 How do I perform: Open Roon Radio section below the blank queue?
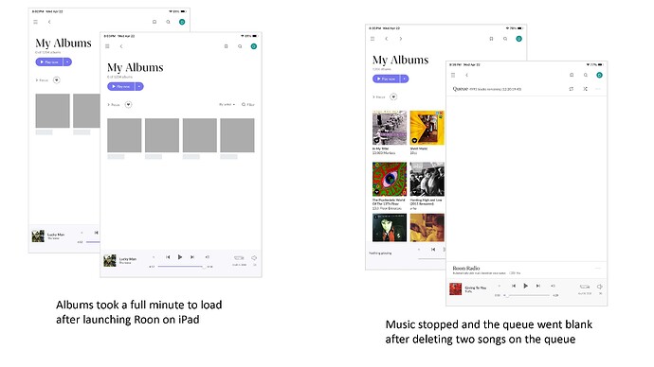coord(526,270)
